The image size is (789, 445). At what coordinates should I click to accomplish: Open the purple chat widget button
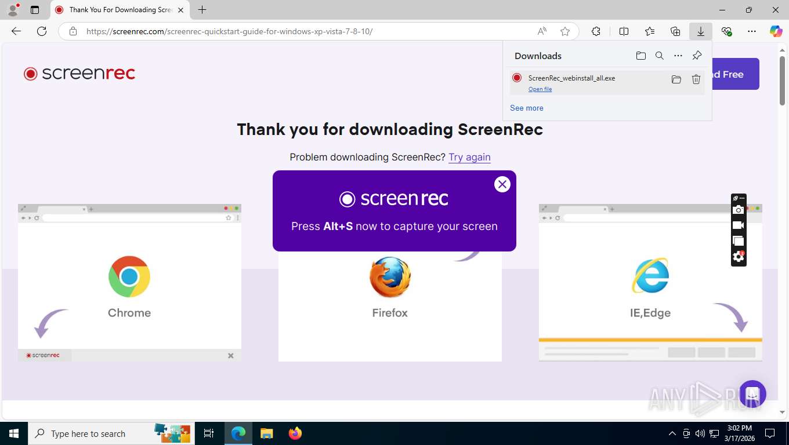coord(753,394)
